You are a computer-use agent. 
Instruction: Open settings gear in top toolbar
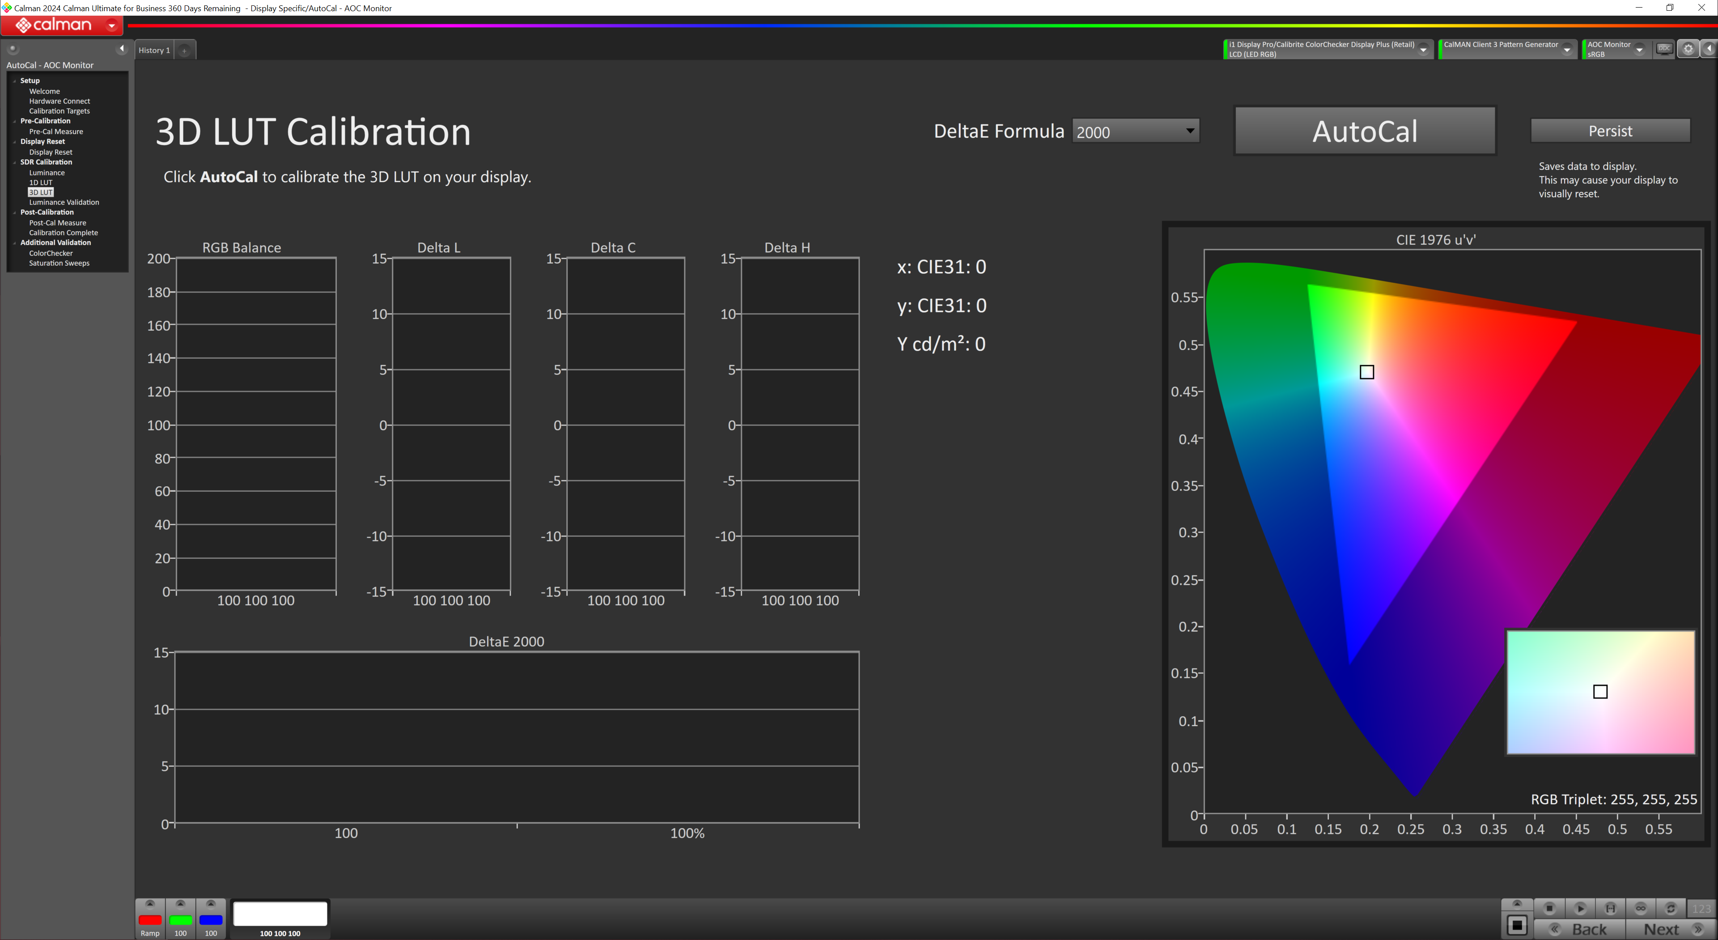pos(1688,49)
